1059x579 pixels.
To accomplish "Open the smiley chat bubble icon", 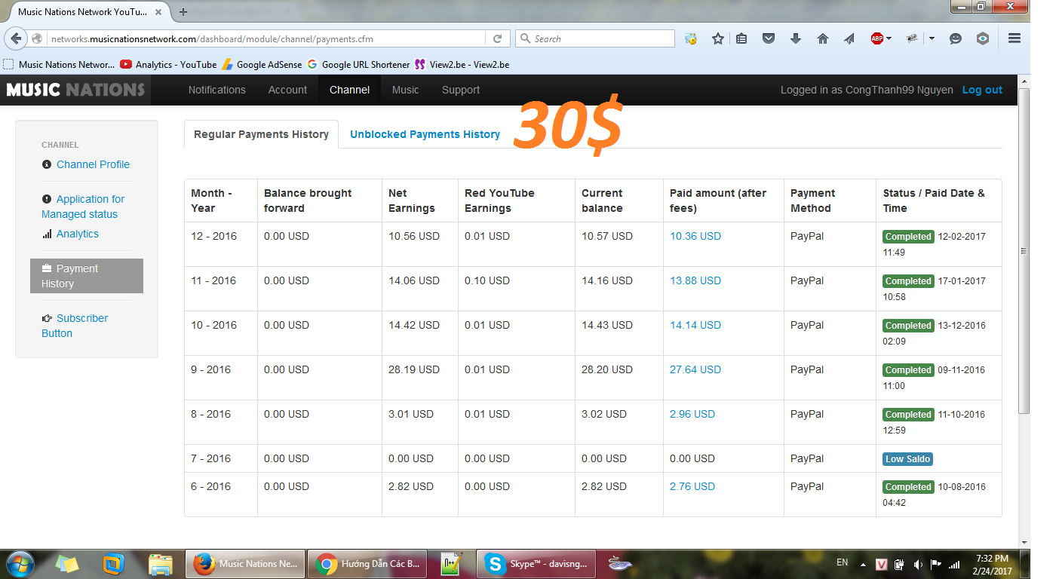I will point(956,38).
